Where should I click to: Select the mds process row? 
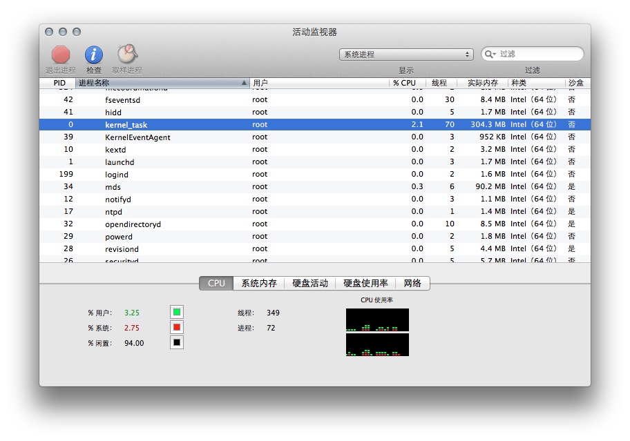(315, 186)
